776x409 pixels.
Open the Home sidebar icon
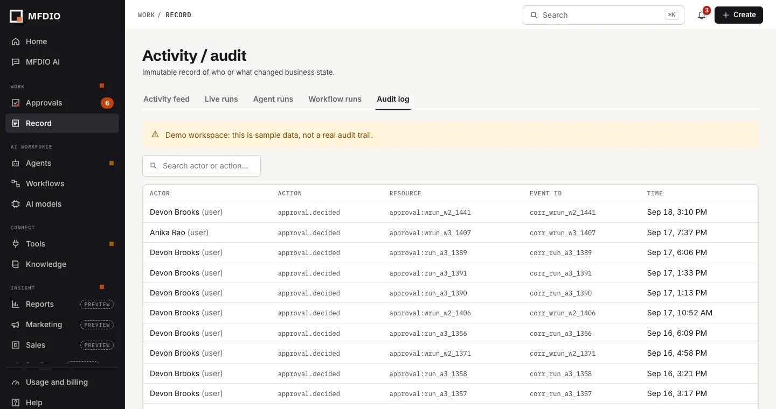16,41
